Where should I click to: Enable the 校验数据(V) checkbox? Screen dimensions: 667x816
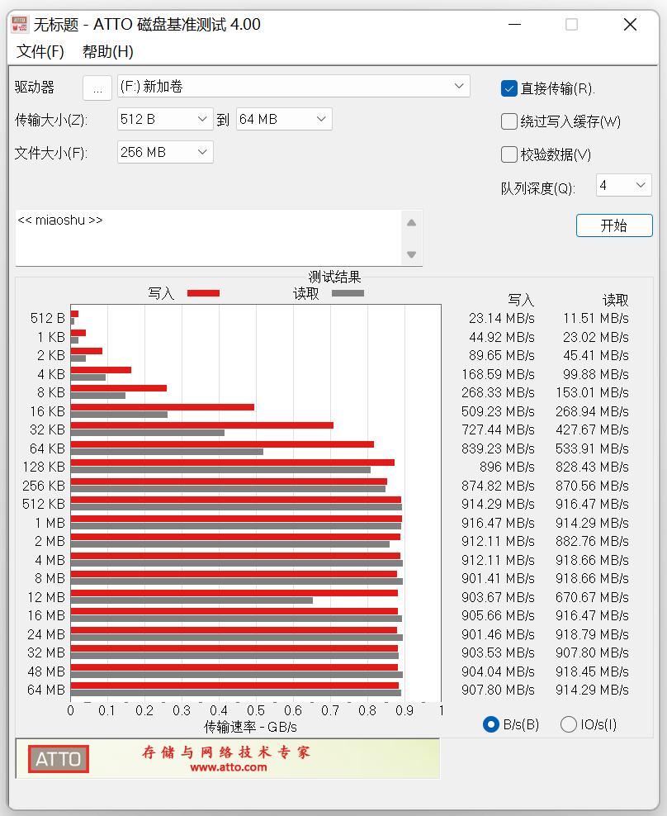[509, 154]
